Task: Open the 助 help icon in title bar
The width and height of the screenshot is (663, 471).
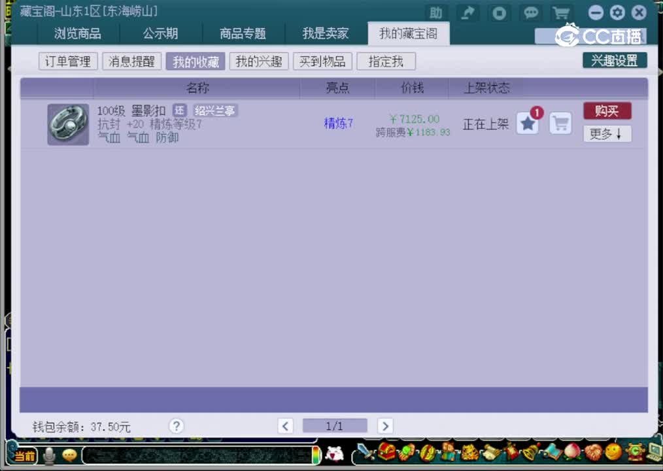Action: (435, 12)
